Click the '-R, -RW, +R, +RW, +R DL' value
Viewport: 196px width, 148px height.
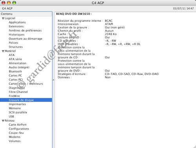(x=123, y=44)
